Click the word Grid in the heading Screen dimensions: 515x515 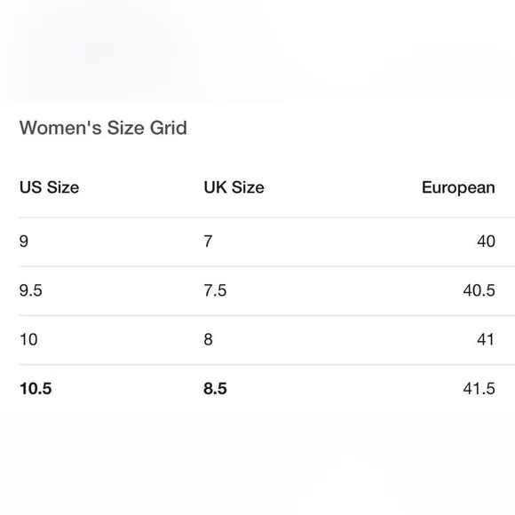(169, 128)
